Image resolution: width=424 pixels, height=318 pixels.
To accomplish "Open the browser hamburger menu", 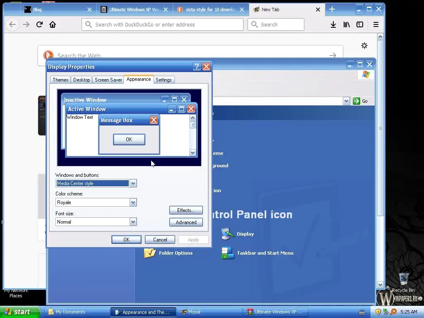I will 376,24.
